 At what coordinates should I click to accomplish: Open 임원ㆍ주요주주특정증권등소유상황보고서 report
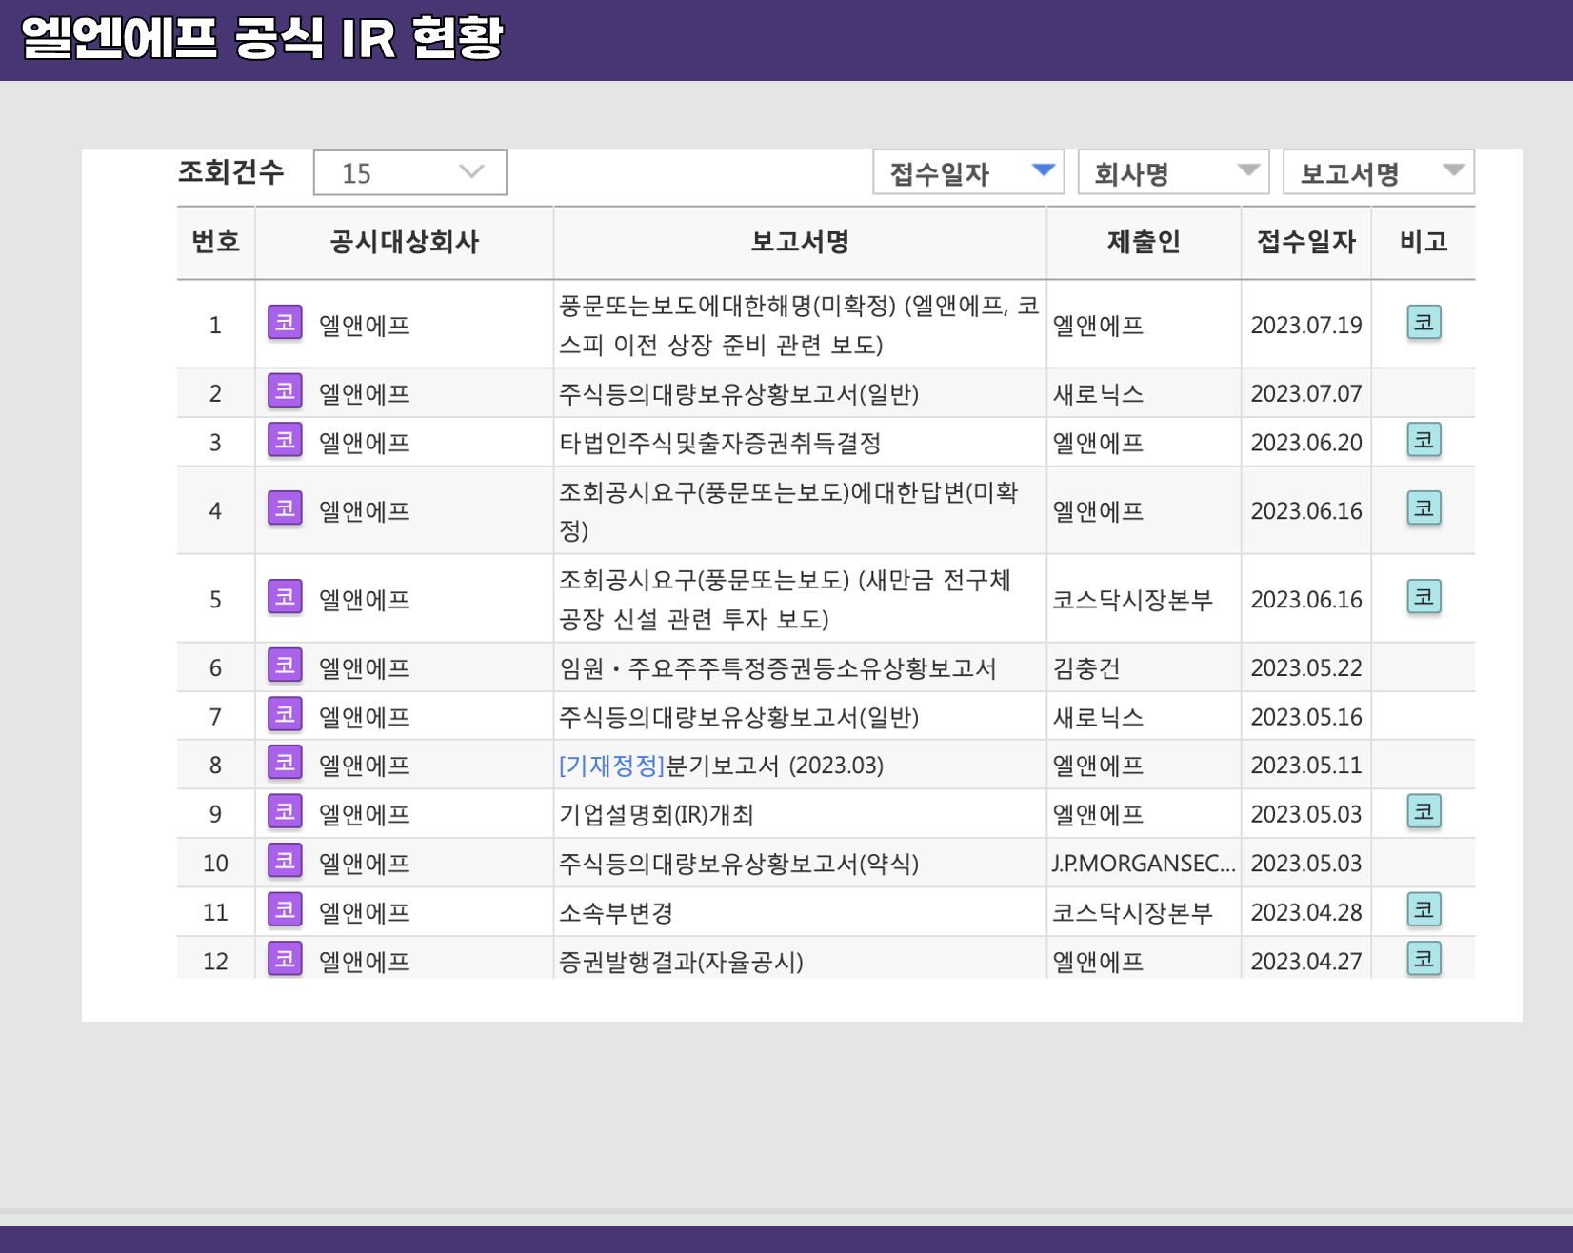coord(778,668)
